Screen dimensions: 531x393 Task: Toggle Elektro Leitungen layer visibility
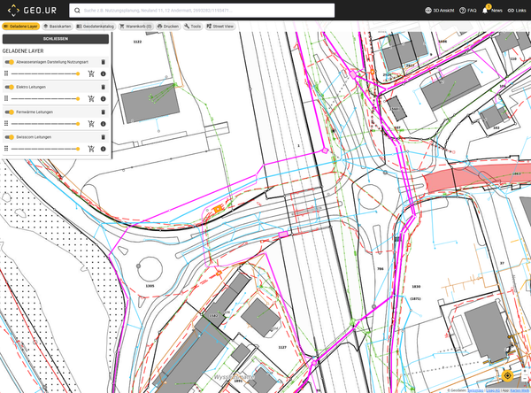pyautogui.click(x=10, y=87)
